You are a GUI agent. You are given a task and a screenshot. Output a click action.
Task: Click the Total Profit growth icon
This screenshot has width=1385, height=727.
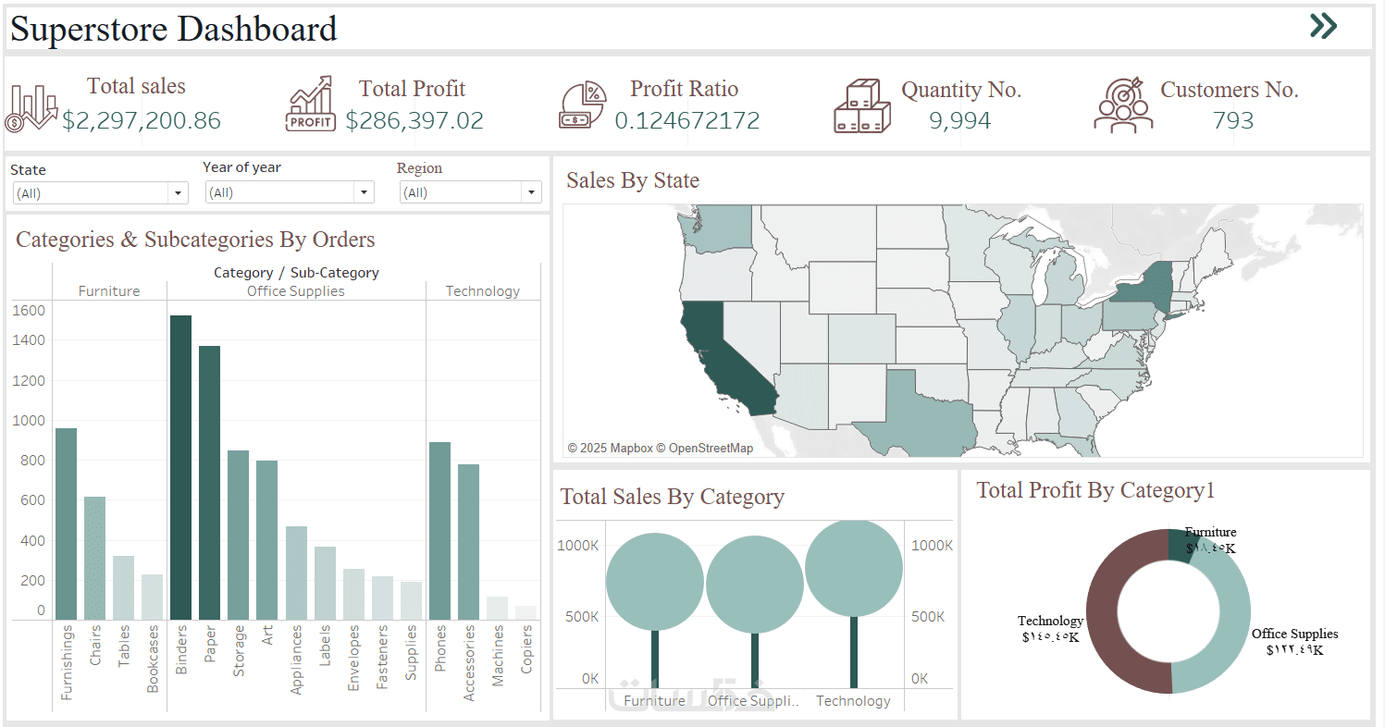tap(310, 105)
